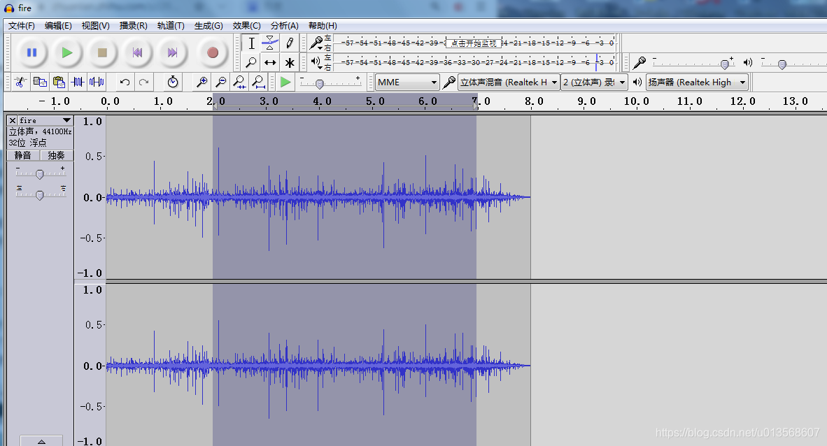Image resolution: width=827 pixels, height=446 pixels.
Task: Open the 立体声混音 recording device dropdown
Action: pos(509,82)
